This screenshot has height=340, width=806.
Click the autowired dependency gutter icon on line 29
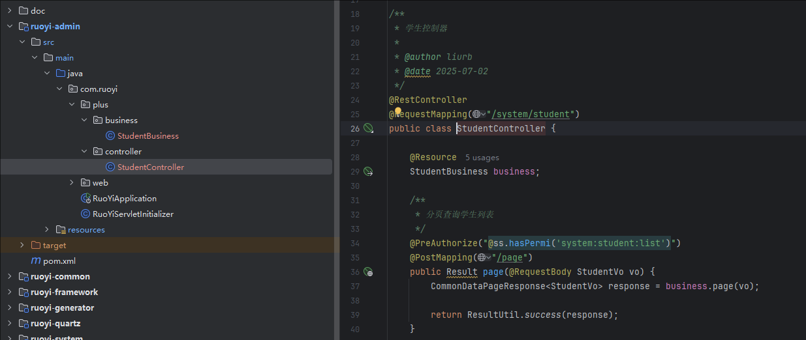(x=368, y=171)
